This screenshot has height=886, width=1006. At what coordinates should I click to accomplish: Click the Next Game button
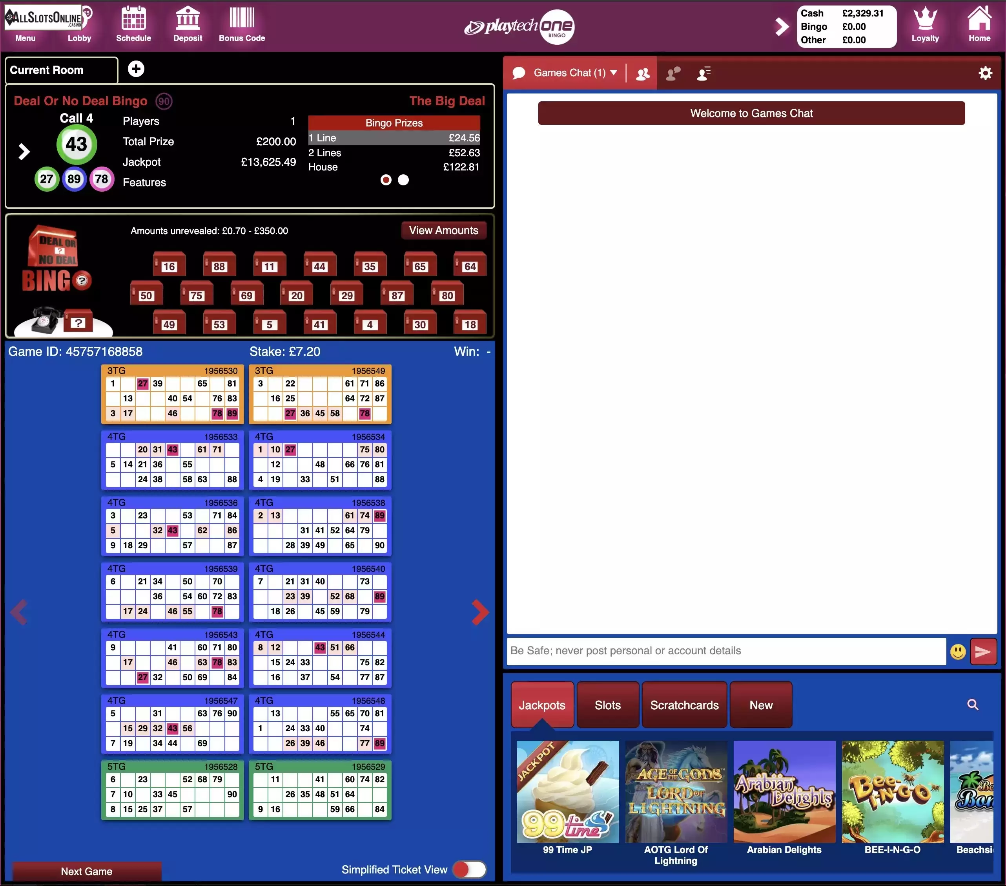pyautogui.click(x=87, y=871)
